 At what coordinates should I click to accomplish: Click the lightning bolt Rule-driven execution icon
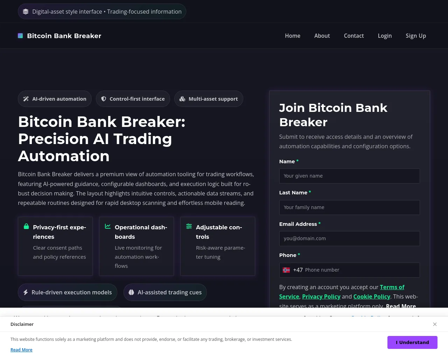26,292
